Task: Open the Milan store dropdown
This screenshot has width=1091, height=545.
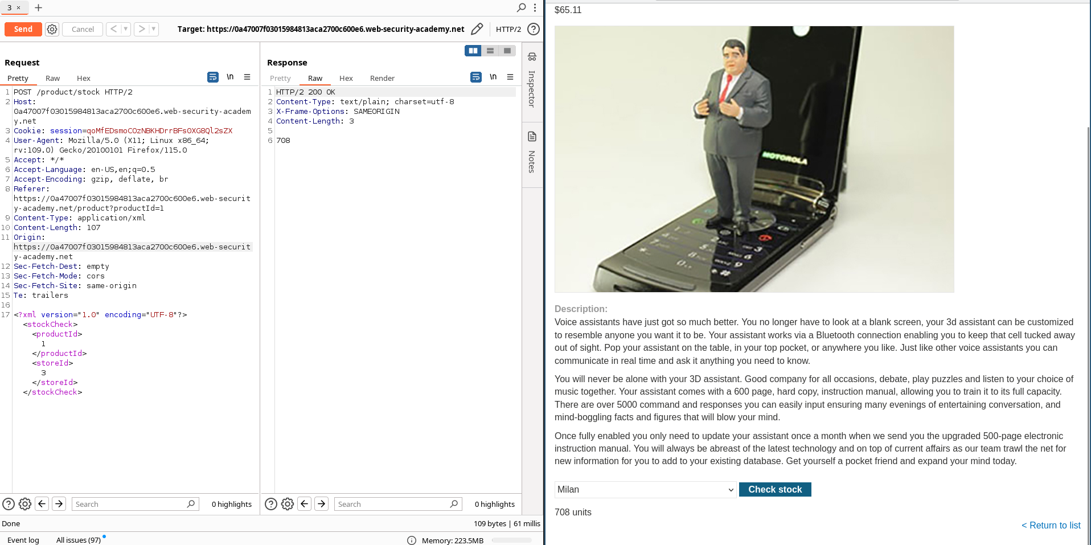Action: pos(646,490)
